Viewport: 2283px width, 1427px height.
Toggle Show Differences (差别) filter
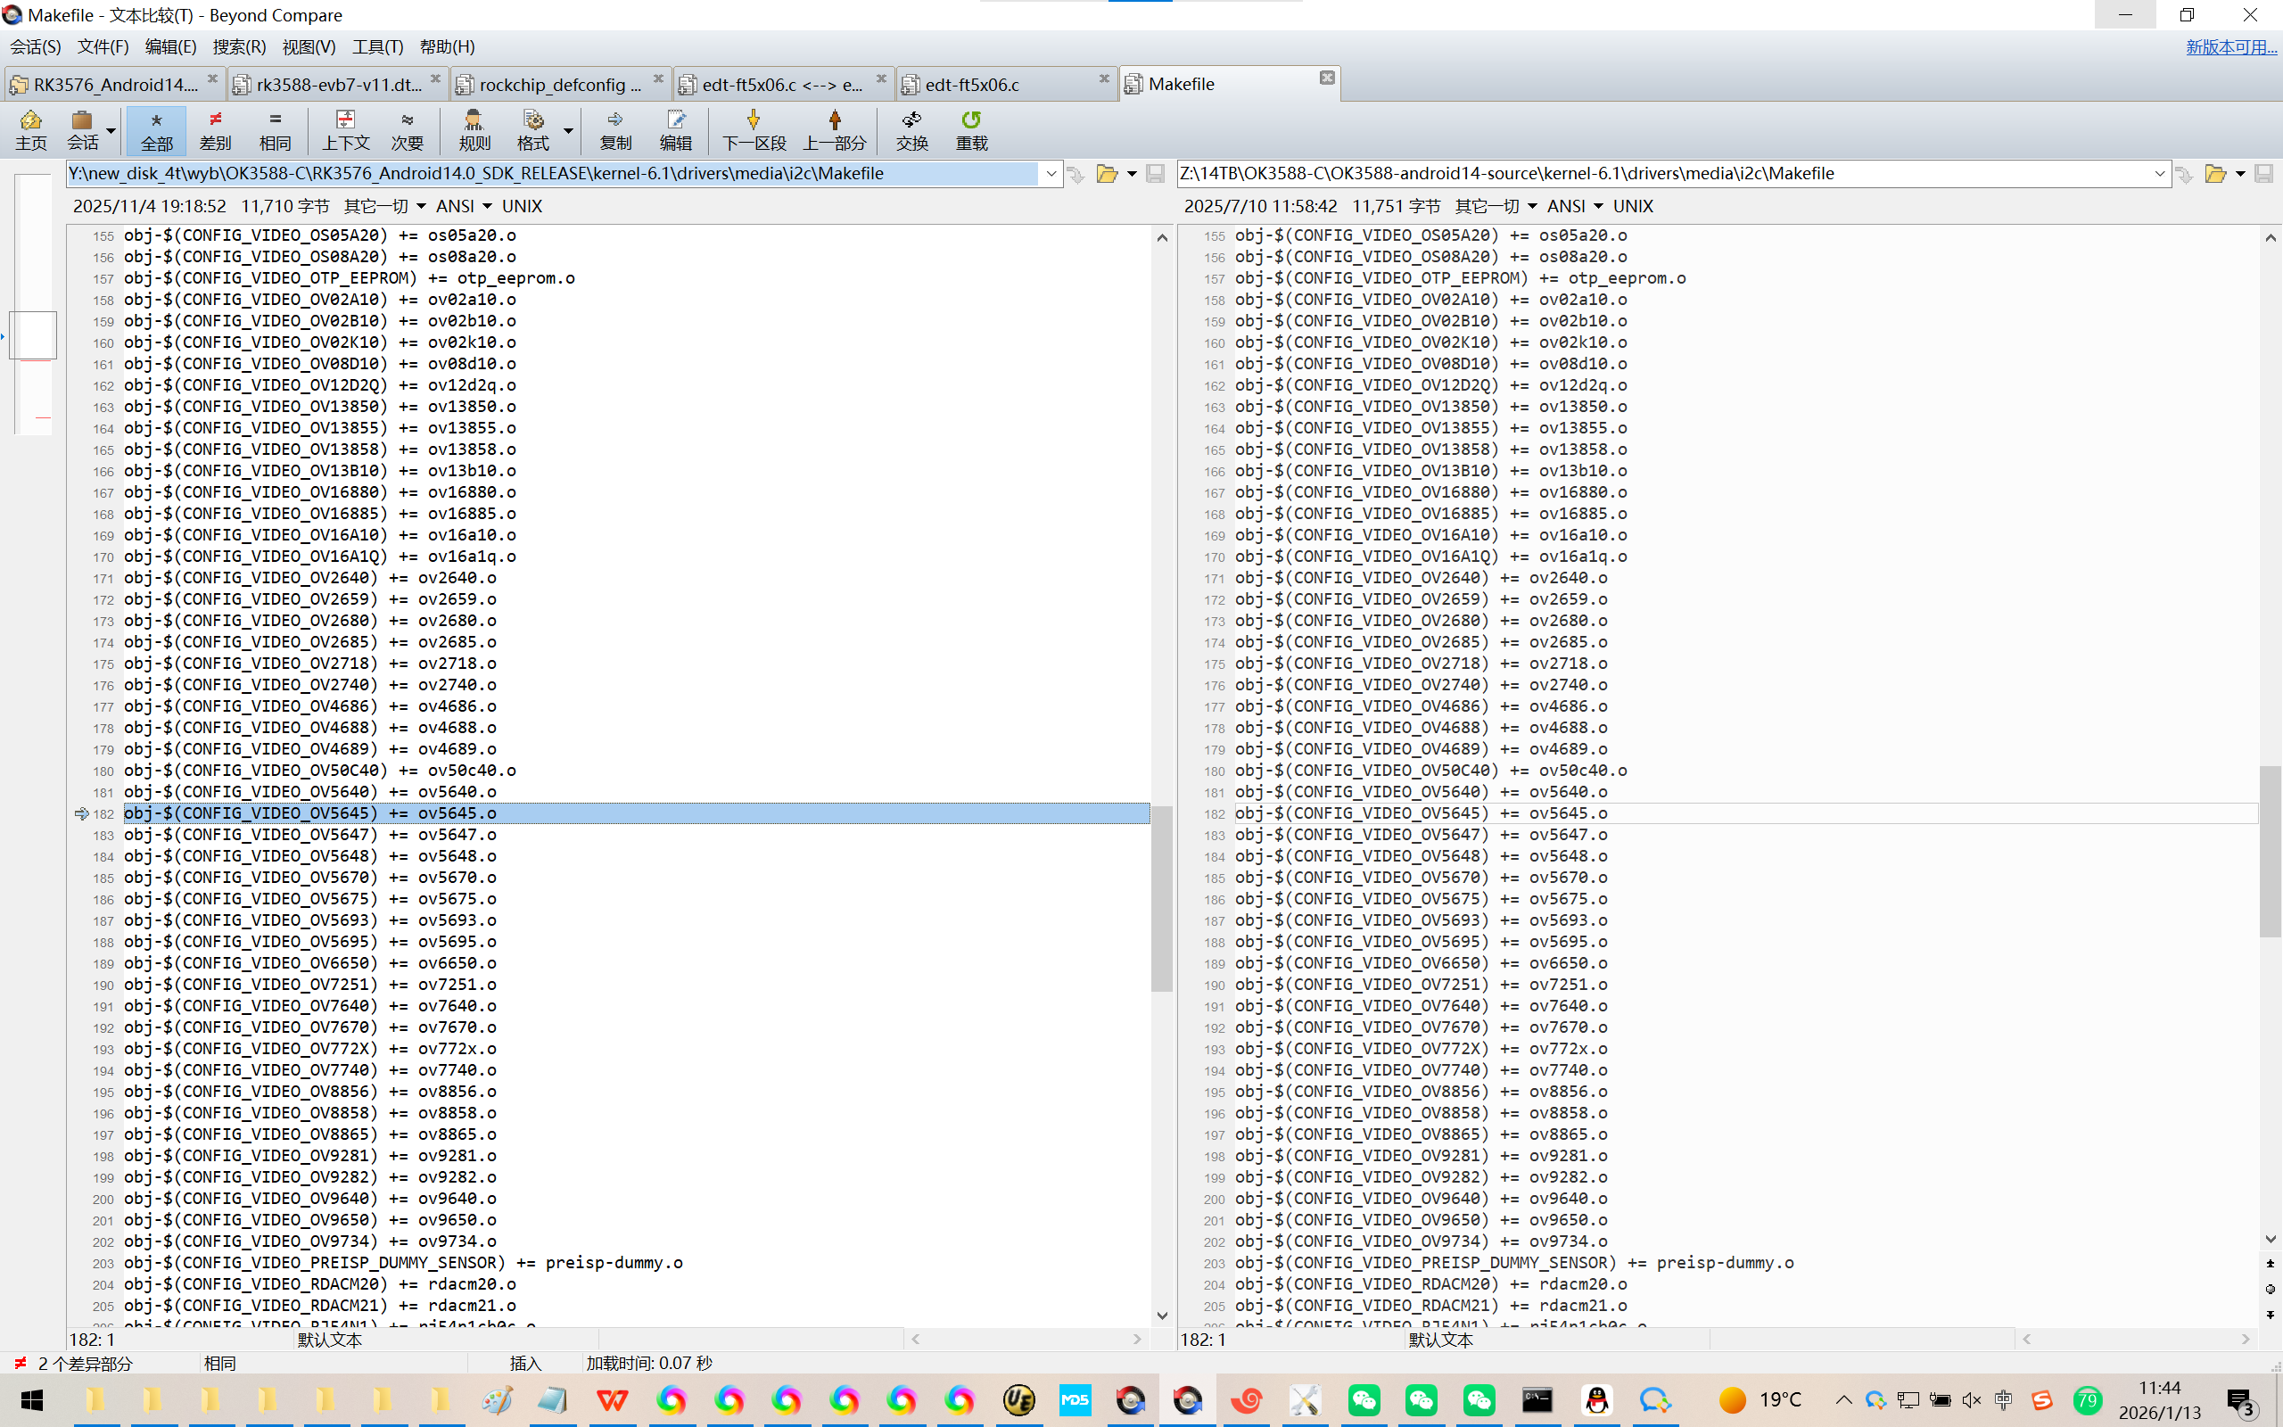tap(215, 129)
